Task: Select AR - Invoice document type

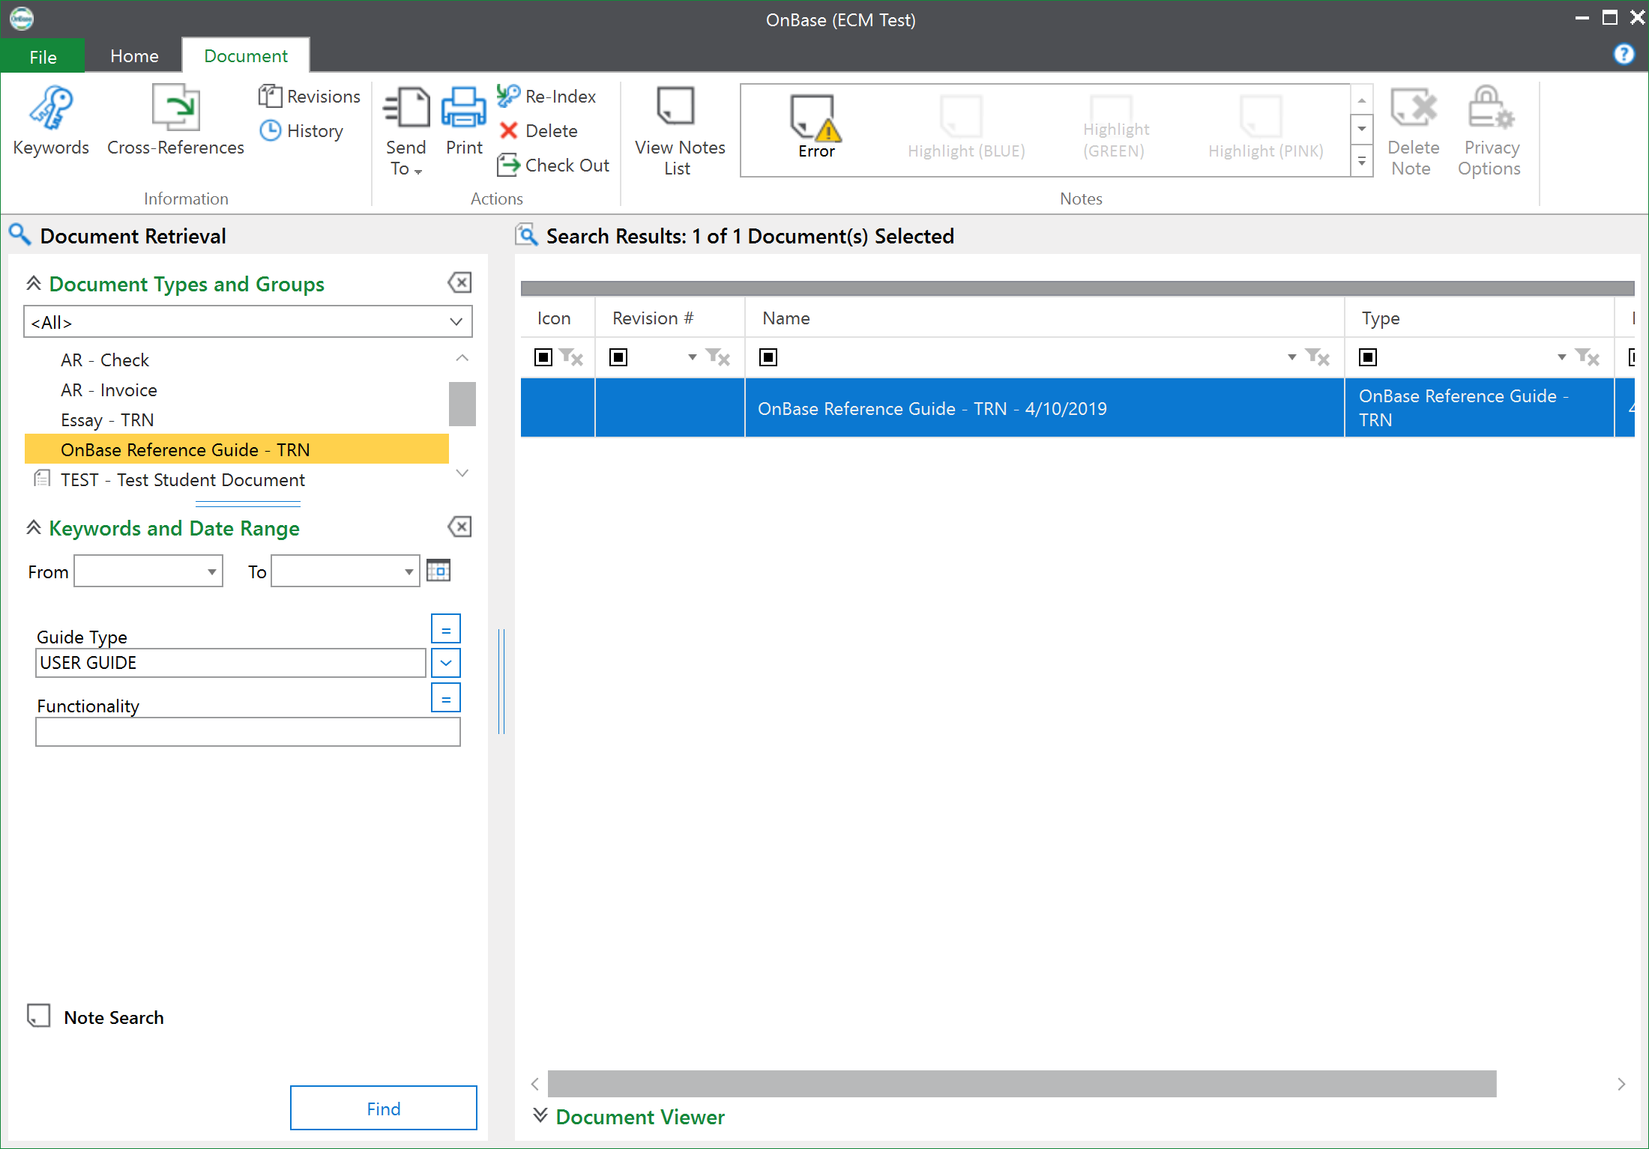Action: (x=109, y=390)
